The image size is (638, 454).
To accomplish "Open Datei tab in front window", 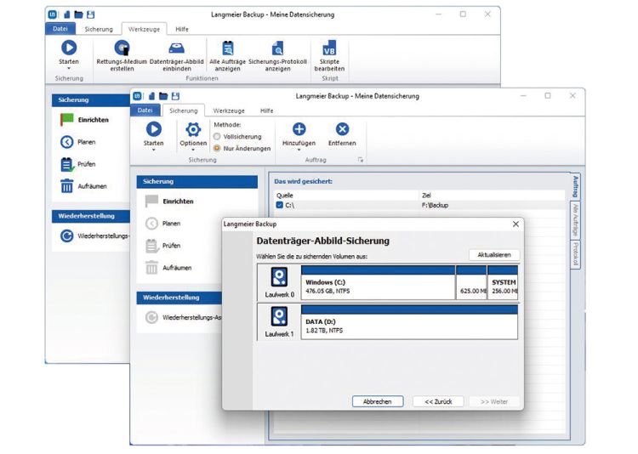I will click(145, 111).
